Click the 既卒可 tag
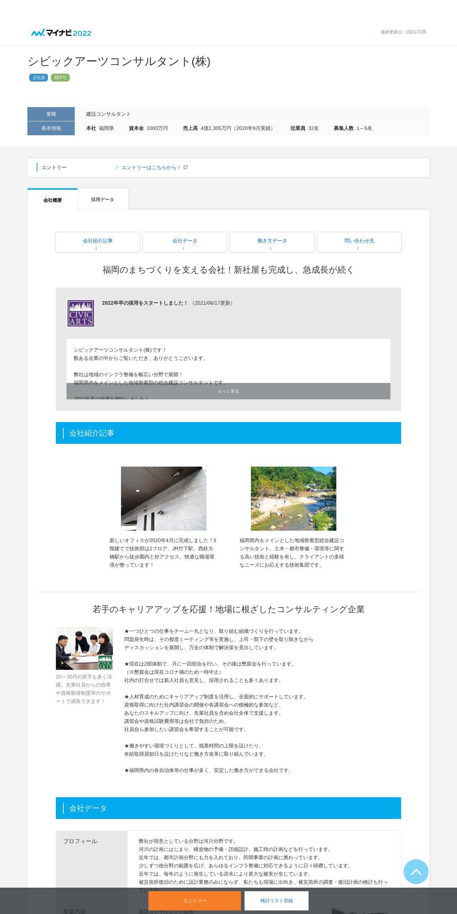Viewport: 457px width, 914px height. [60, 78]
